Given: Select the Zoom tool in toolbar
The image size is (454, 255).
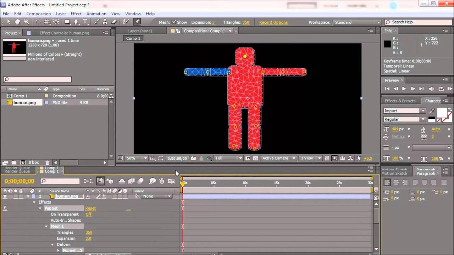Looking at the screenshot, I should point(26,22).
